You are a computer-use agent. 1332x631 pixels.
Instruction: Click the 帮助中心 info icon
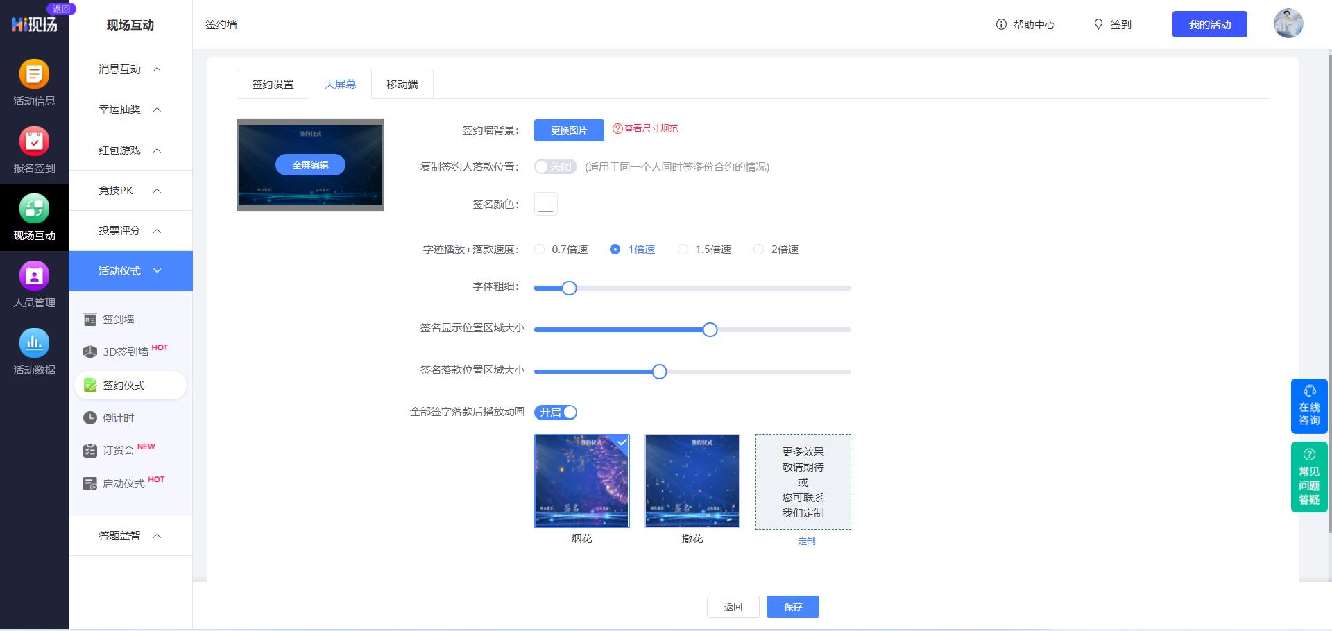click(x=1000, y=24)
